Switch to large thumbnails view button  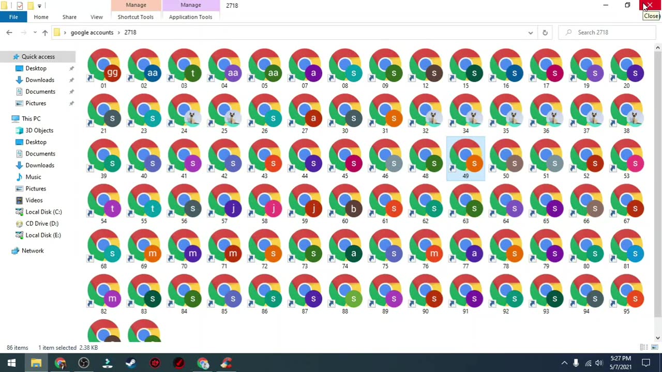coord(655,347)
